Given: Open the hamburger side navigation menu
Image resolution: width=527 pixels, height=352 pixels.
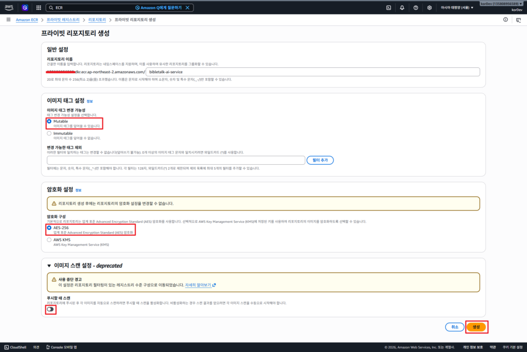Looking at the screenshot, I should (8, 20).
